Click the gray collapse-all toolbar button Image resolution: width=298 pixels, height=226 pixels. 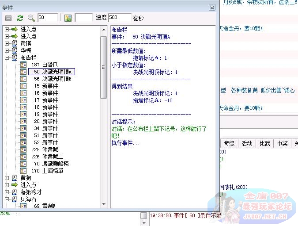8,18
